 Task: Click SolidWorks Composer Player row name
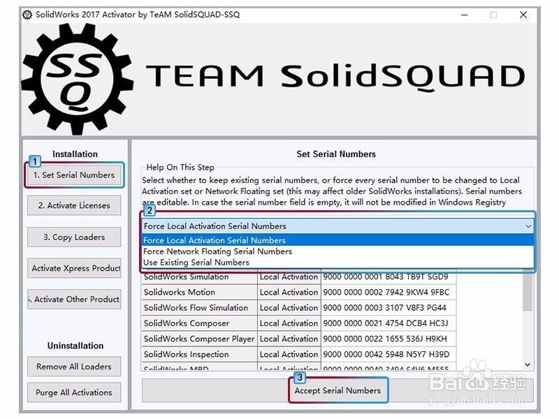click(199, 339)
